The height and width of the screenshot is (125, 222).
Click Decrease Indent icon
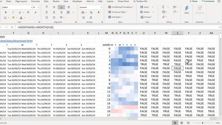point(47,18)
